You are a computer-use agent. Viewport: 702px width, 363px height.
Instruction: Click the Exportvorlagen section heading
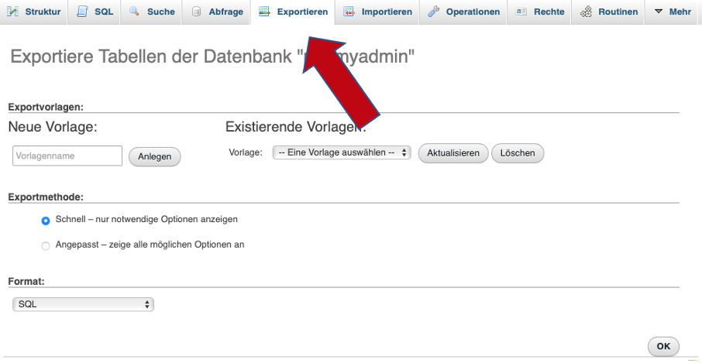[46, 108]
